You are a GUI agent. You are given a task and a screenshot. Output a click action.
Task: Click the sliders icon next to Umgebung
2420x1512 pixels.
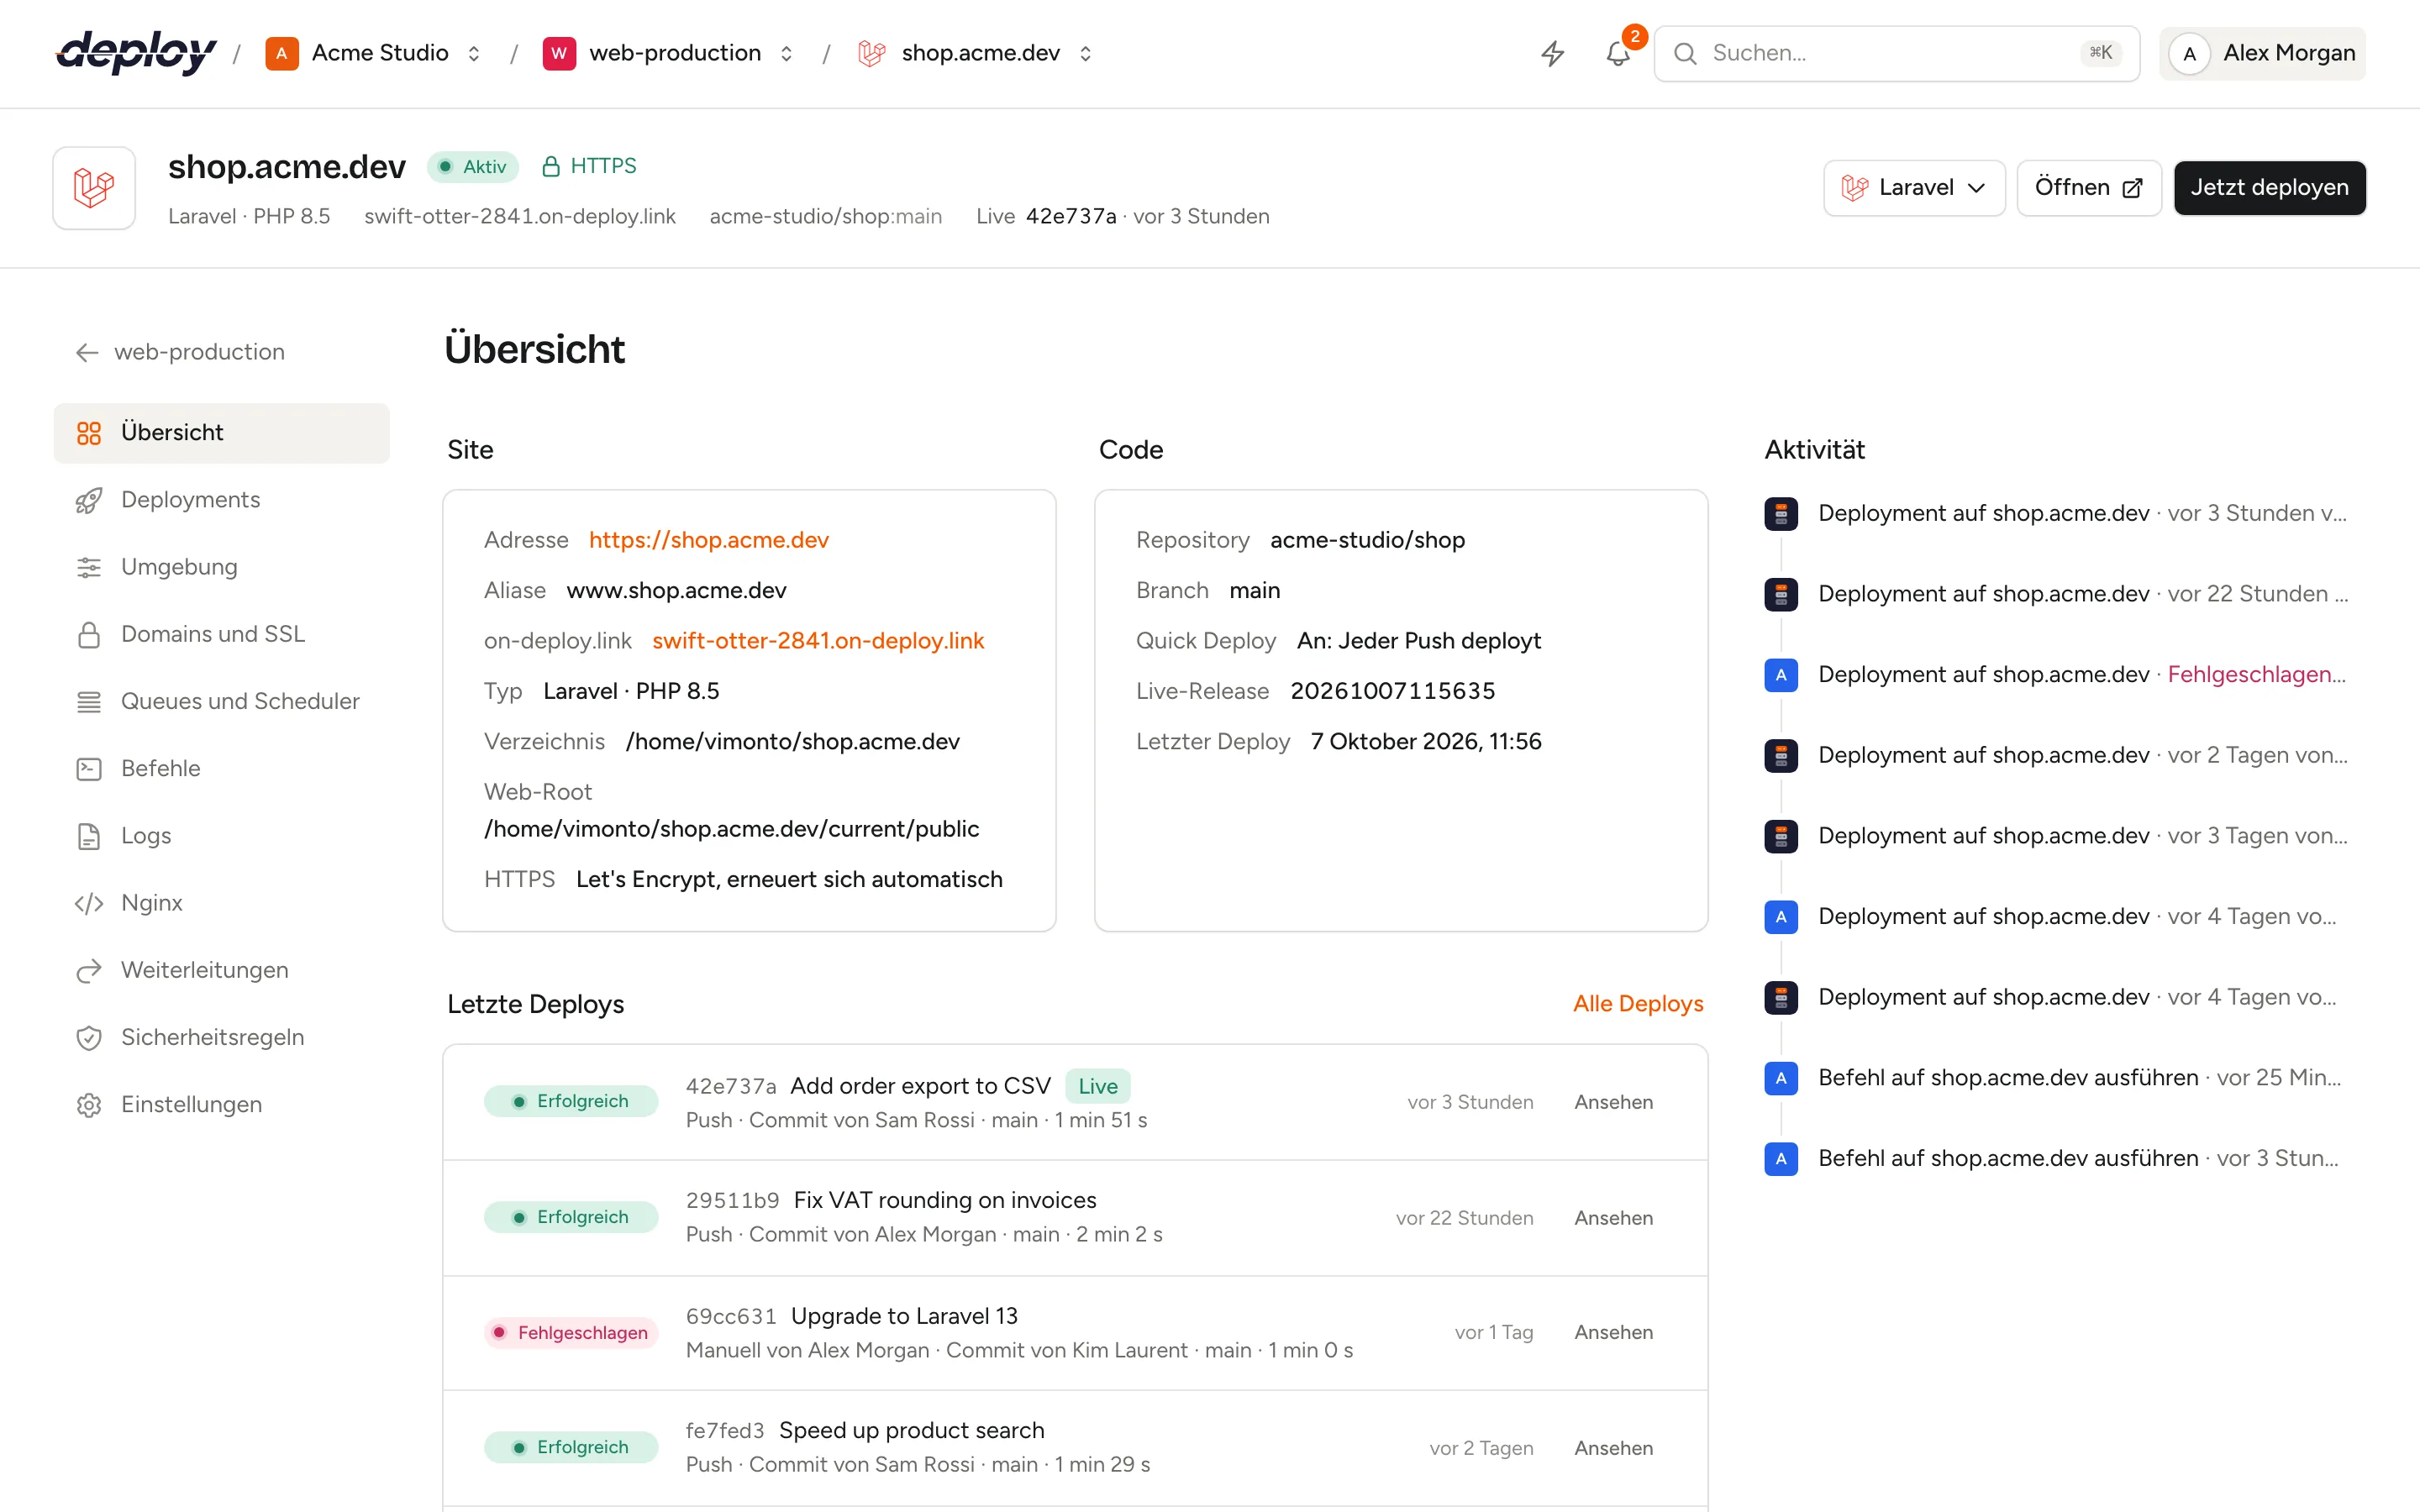89,567
